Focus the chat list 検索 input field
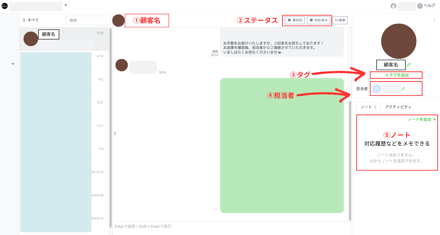The height and width of the screenshot is (235, 440). 88,20
